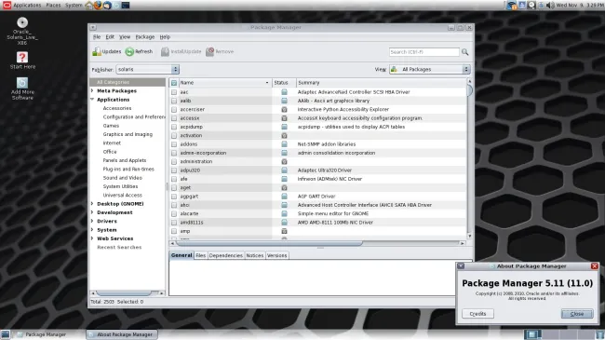Viewport: 605px width, 340px height.
Task: Check the accessx package checkbox
Action: (174, 118)
